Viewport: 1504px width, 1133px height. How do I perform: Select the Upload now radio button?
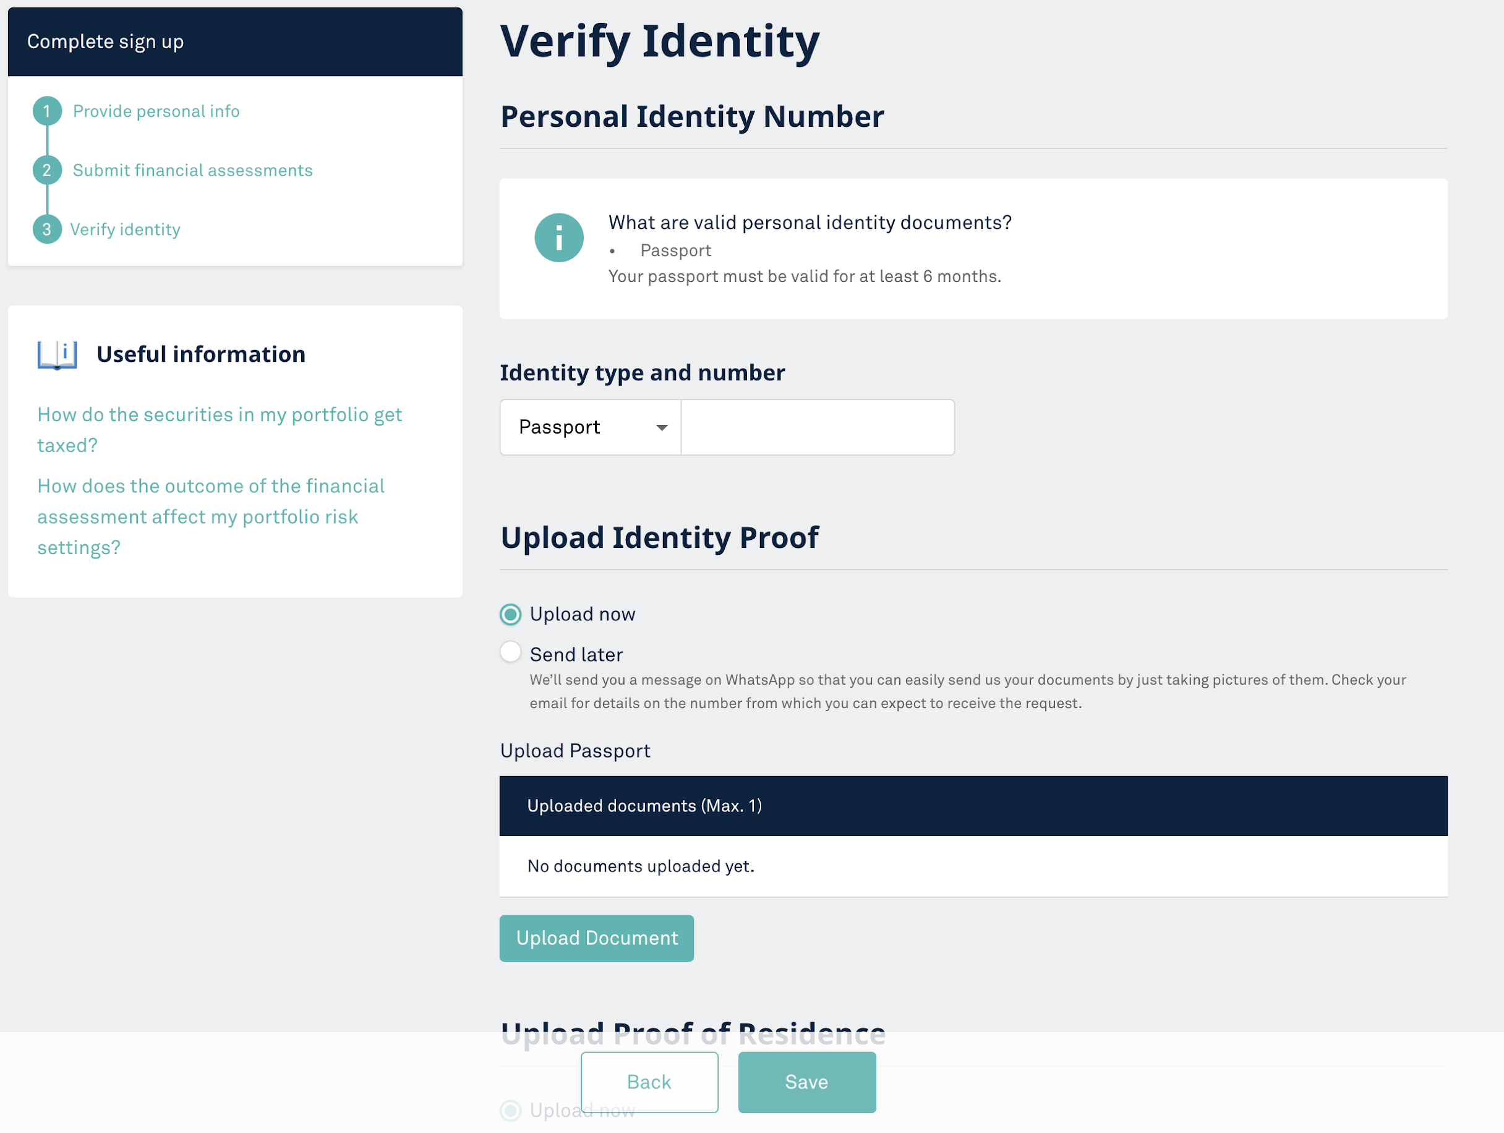tap(511, 614)
